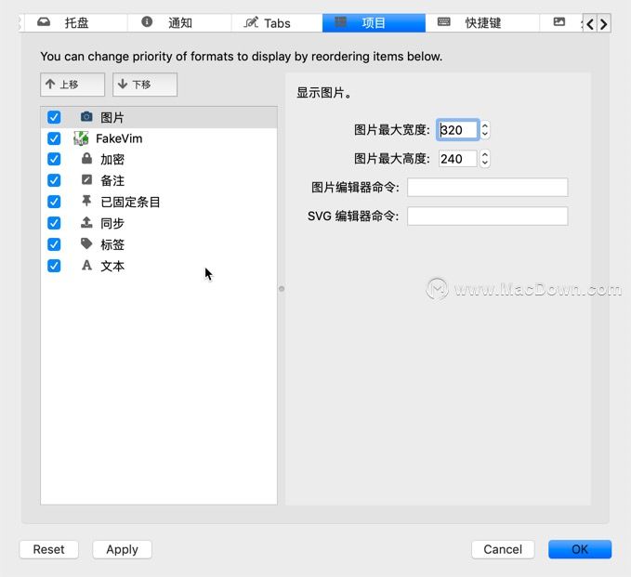Click the pin icon beside 已固定条目
Viewport: 631px width, 577px height.
(x=86, y=201)
